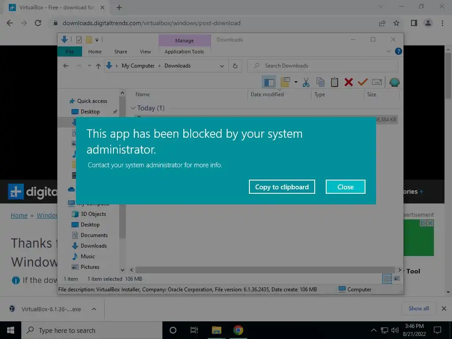452x339 pixels.
Task: Open Application Tools ribbon tab
Action: tap(184, 52)
